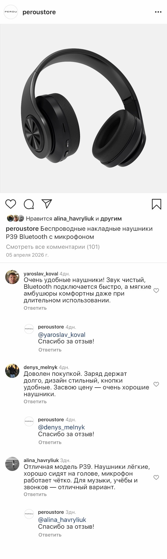View the headphones product image
The image size is (167, 559).
[83, 108]
